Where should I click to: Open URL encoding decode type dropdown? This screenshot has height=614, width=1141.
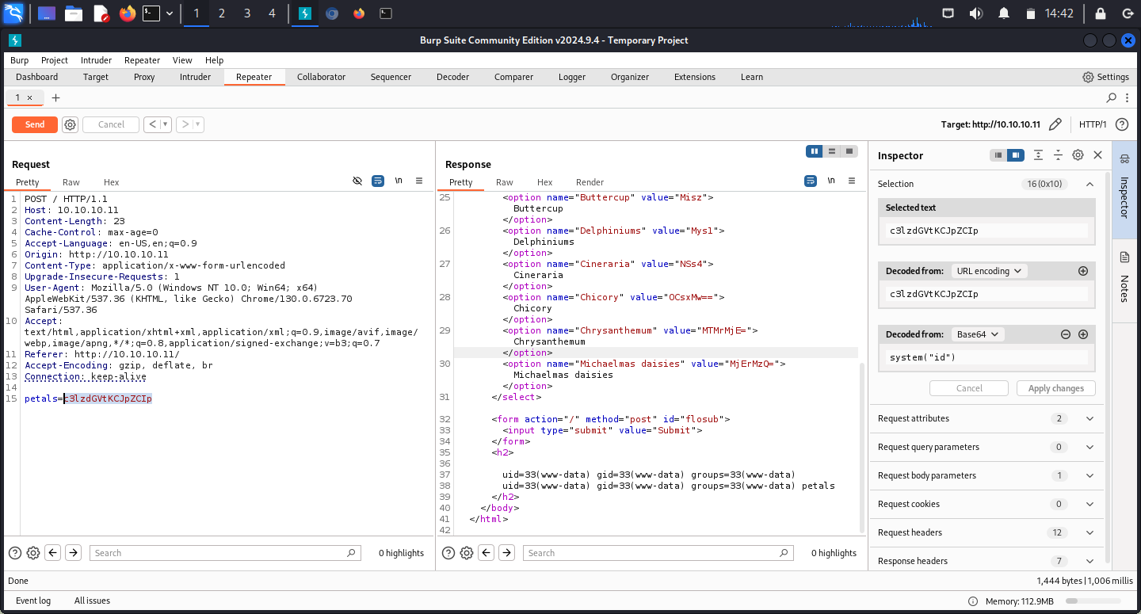point(989,271)
